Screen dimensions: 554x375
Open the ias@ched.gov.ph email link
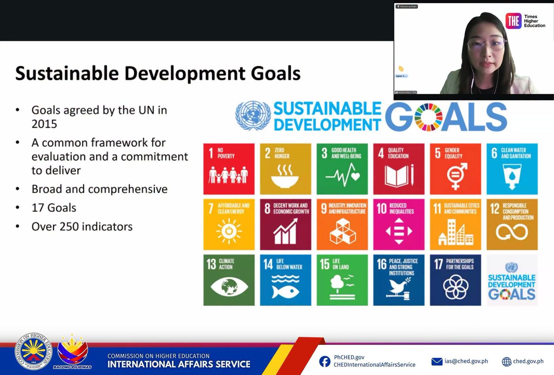[x=466, y=361]
